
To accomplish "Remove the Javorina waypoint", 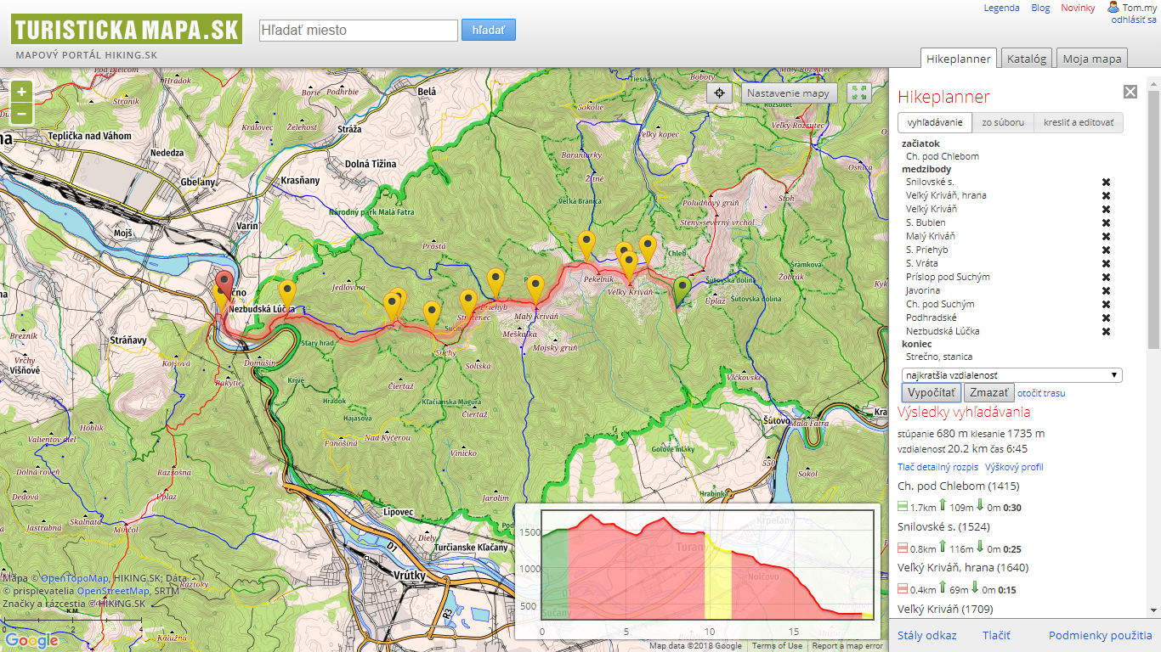I will point(1106,290).
